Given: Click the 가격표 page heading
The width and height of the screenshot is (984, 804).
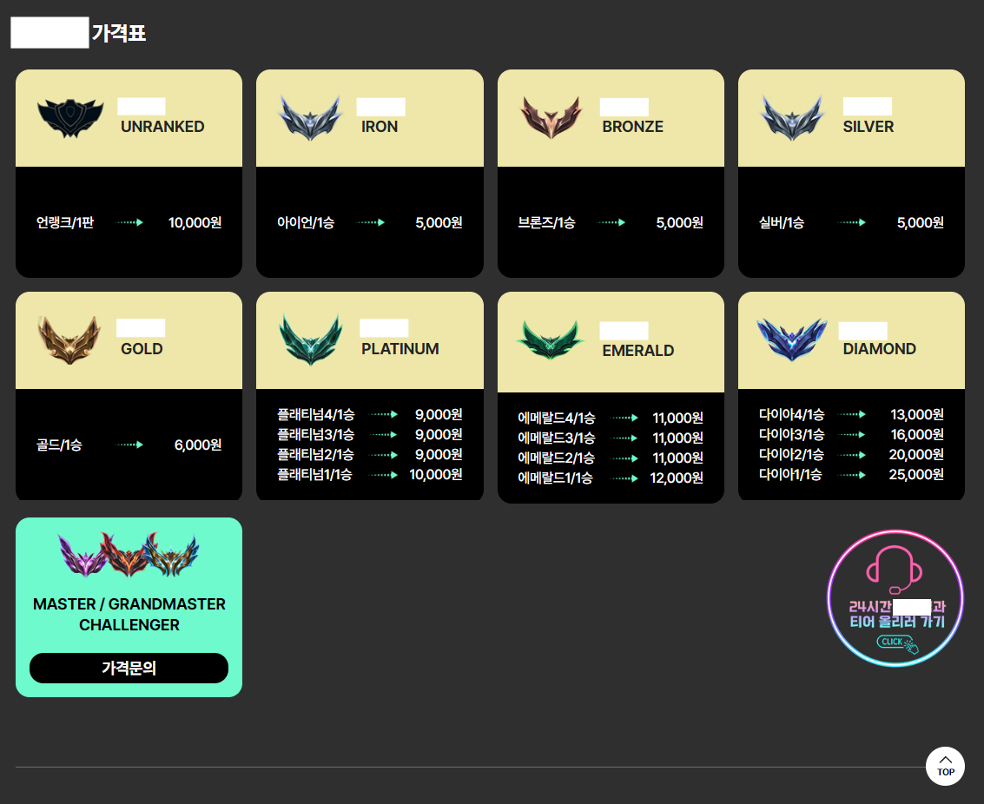Looking at the screenshot, I should coord(119,33).
